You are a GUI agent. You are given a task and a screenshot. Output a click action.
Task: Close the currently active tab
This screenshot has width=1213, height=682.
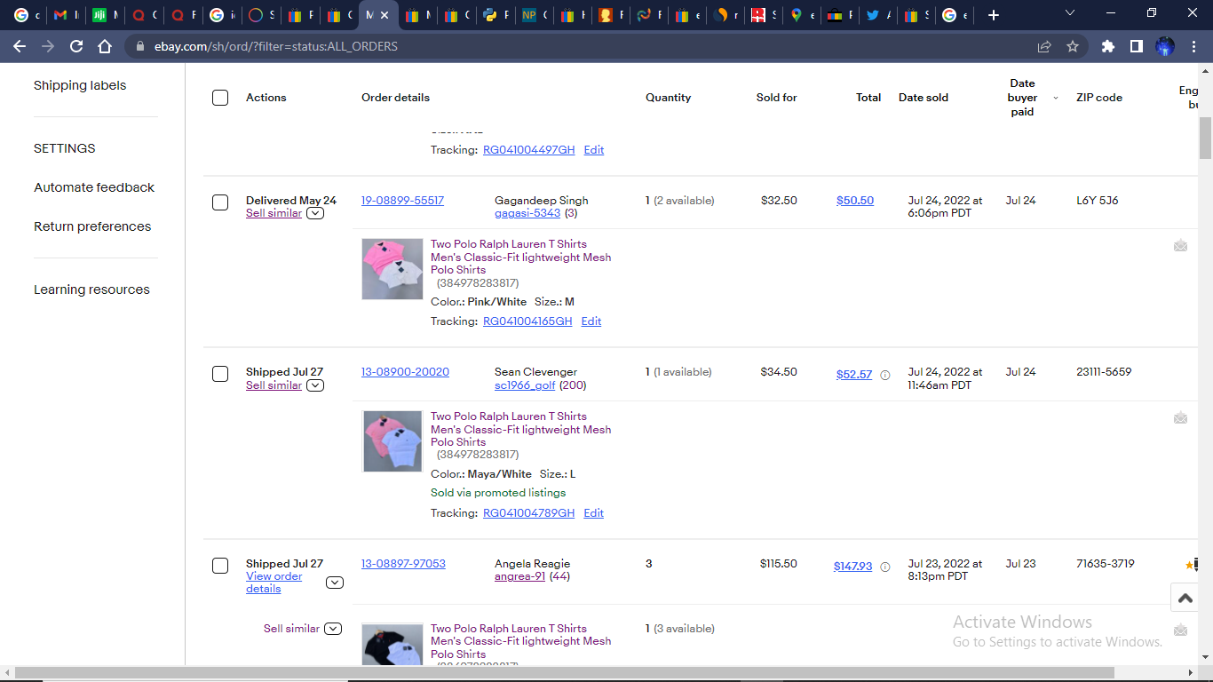[385, 15]
